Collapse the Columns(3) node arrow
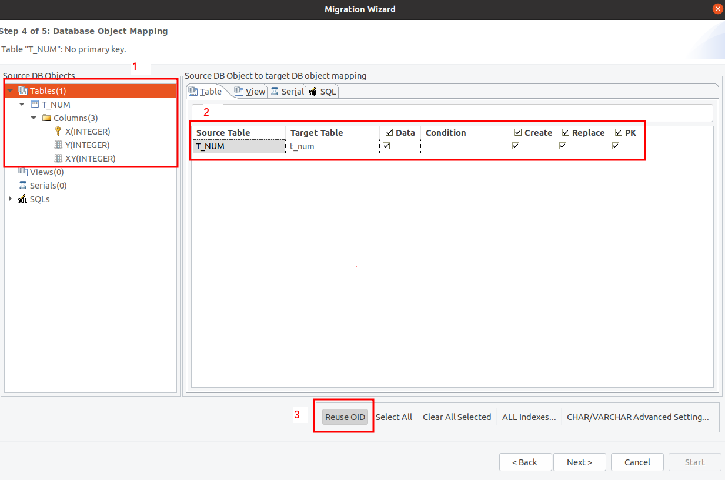Image resolution: width=725 pixels, height=480 pixels. (34, 118)
